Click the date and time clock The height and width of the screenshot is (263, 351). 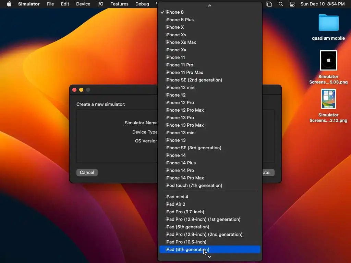pyautogui.click(x=322, y=4)
